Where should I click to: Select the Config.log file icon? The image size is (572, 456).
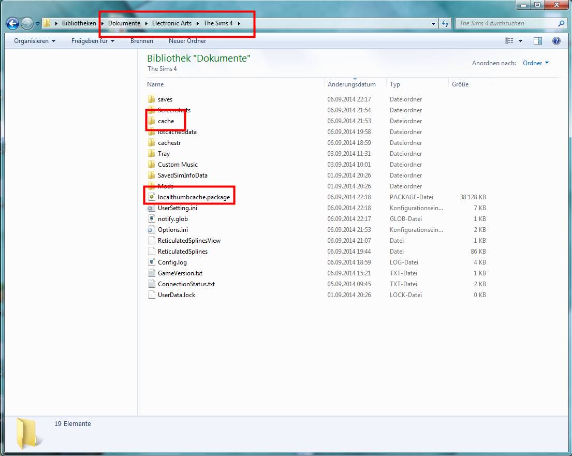(151, 262)
